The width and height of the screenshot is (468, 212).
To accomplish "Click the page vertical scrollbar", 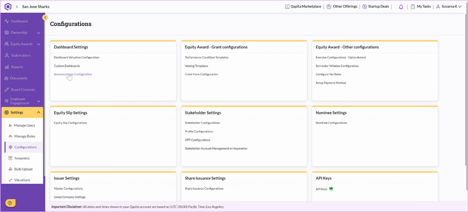I will coord(466,89).
